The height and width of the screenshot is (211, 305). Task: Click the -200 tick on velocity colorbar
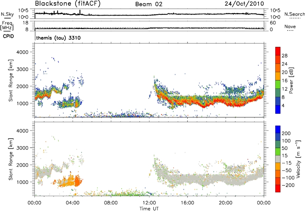288,185
